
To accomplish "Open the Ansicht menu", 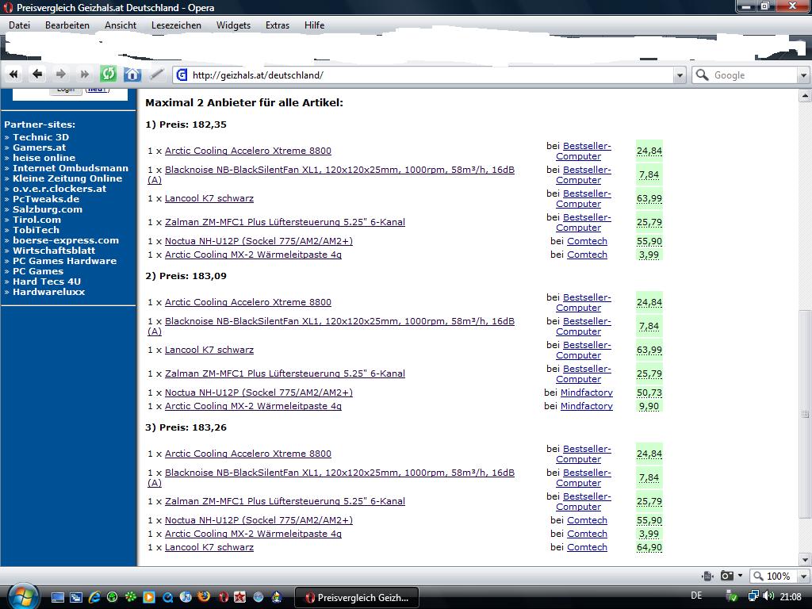I will [x=121, y=25].
